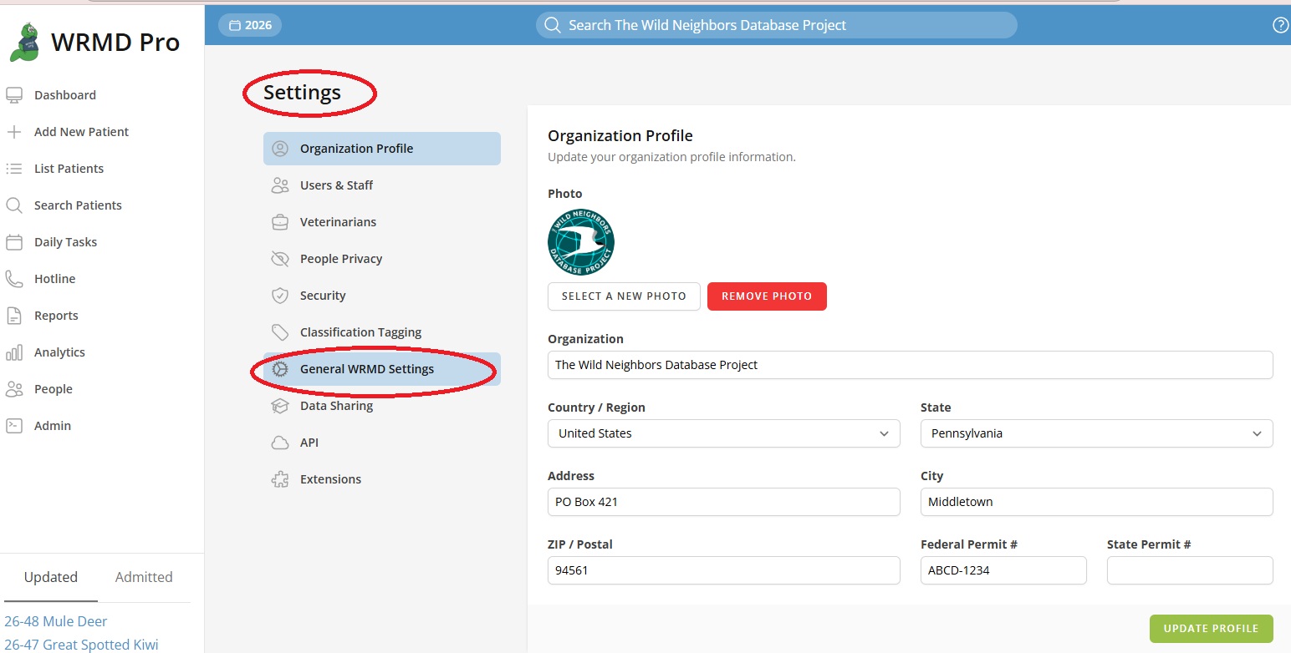Click the City field containing Middletown
The height and width of the screenshot is (653, 1291).
[x=1097, y=502]
